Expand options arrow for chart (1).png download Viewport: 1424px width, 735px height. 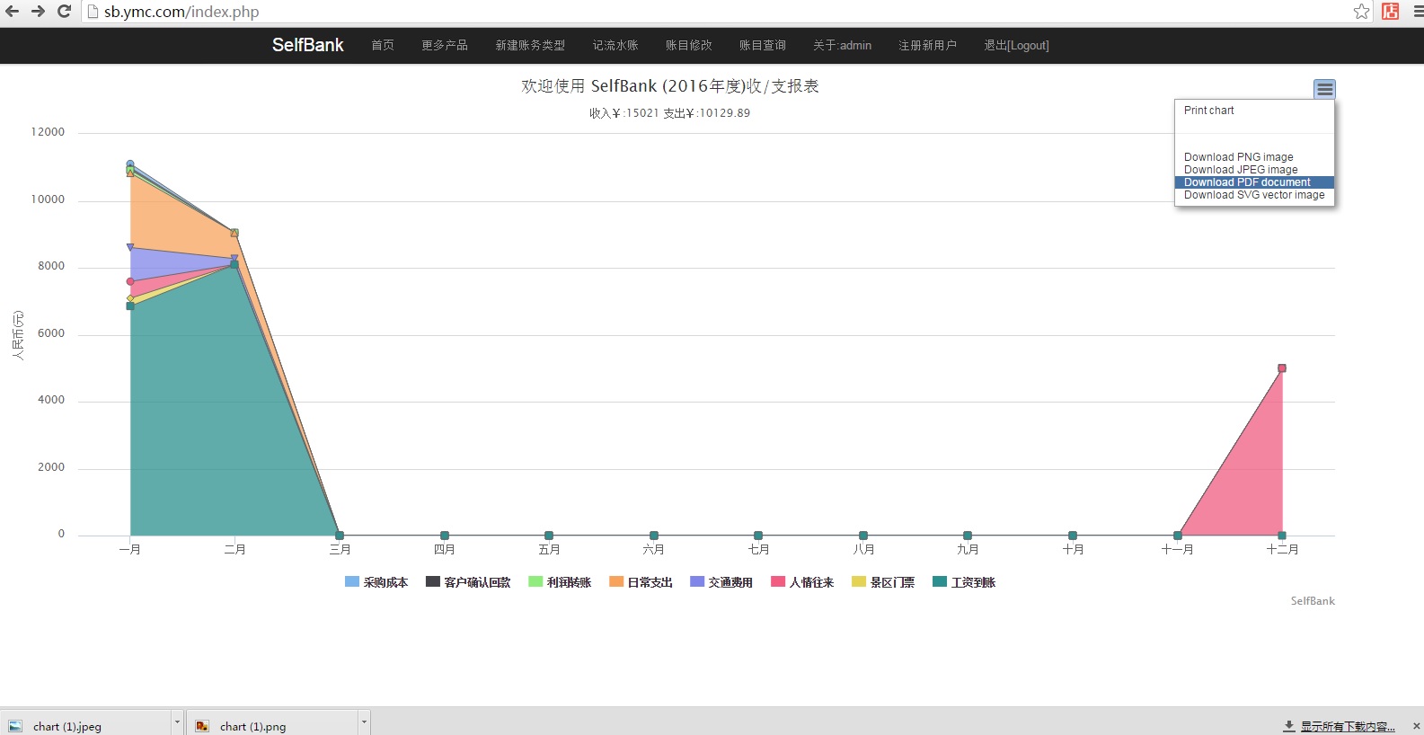click(x=364, y=722)
